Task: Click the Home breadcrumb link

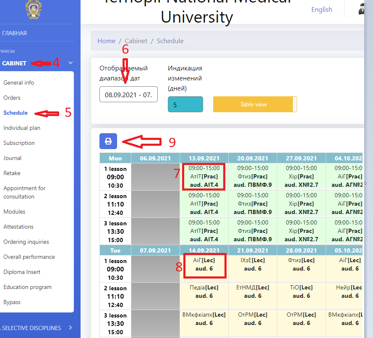Action: (x=106, y=41)
